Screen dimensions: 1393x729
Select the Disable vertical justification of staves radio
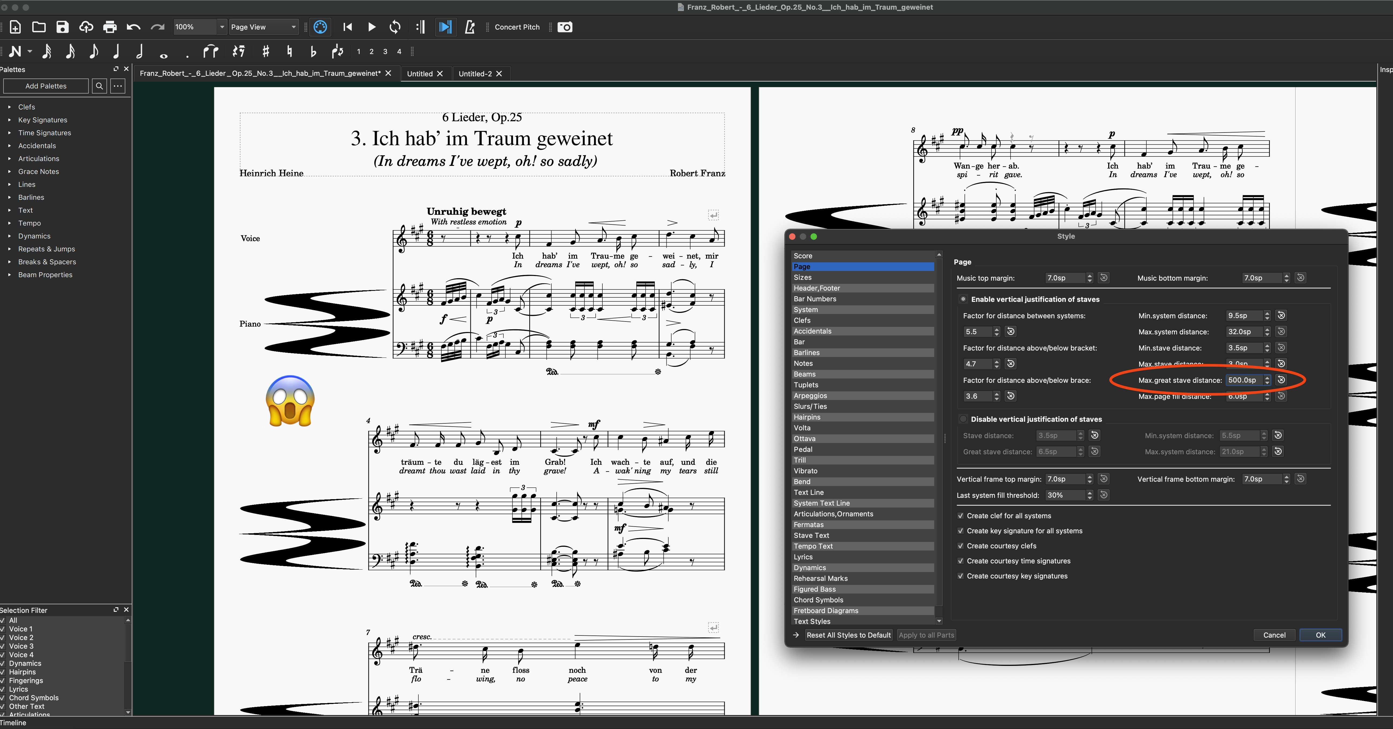[963, 419]
